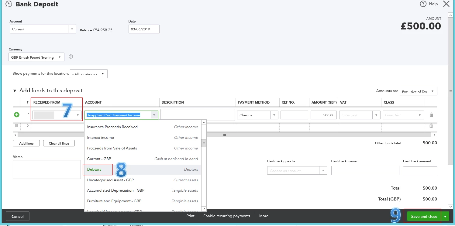455x226 pixels.
Task: Click the Save and close button
Action: click(x=424, y=216)
